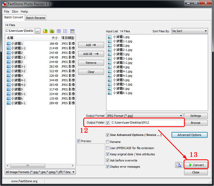Click the horizontal scrollbar thumb in file list

point(28,166)
